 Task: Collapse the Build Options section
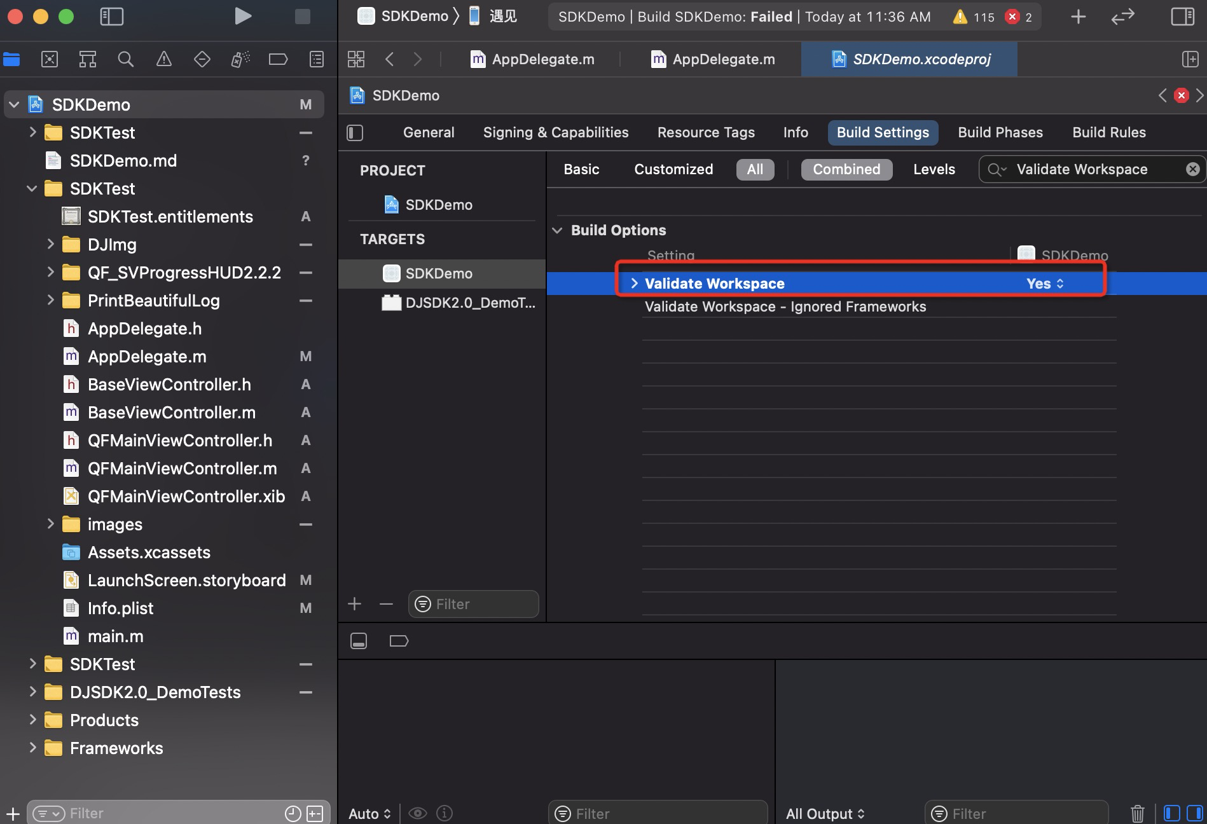[558, 230]
